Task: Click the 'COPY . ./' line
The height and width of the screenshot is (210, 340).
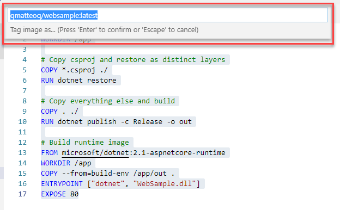Action: [59, 112]
